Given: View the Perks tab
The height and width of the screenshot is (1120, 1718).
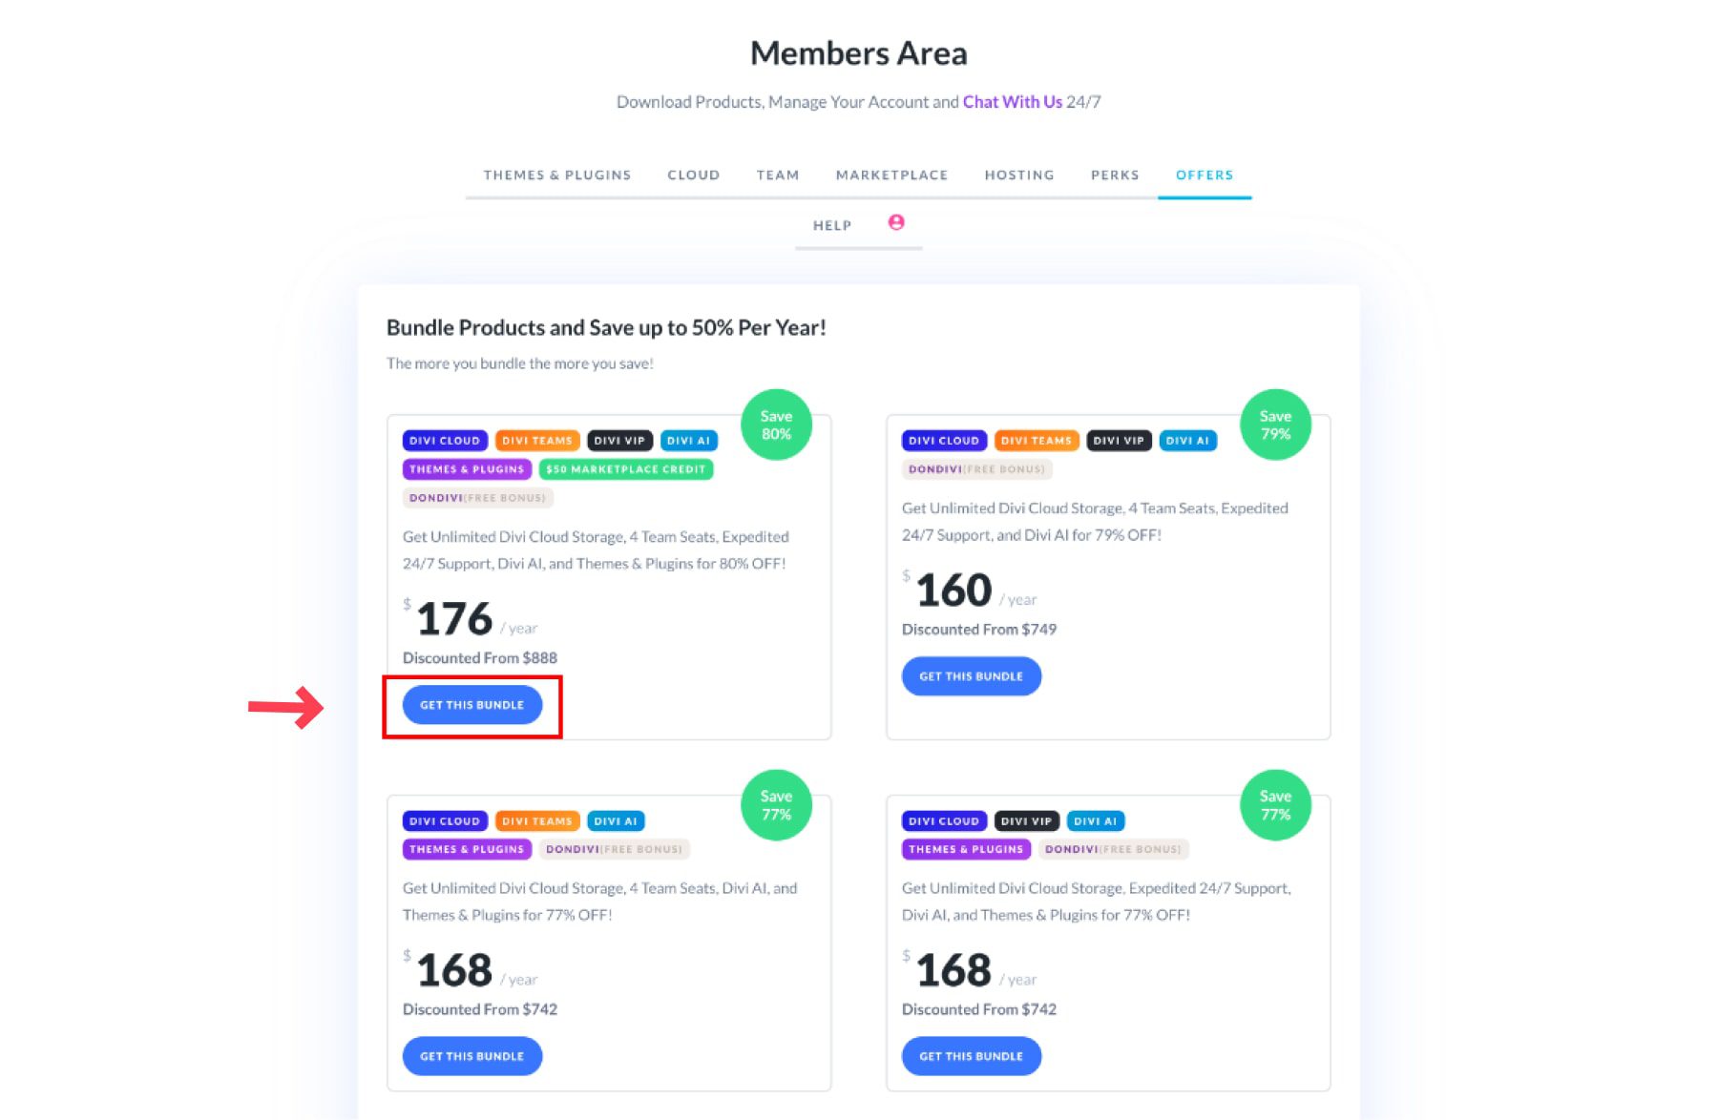Looking at the screenshot, I should (1115, 176).
